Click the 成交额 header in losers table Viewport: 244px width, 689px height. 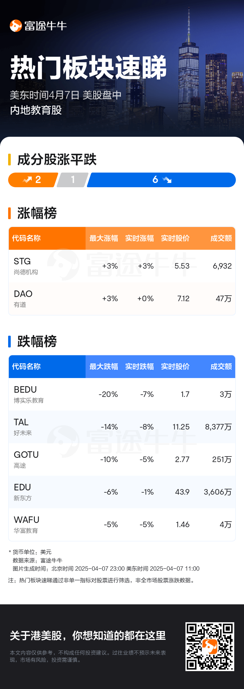pos(221,367)
